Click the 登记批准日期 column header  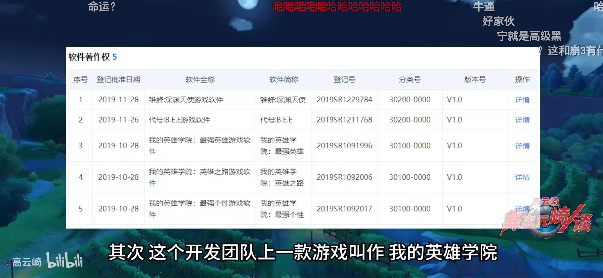118,80
